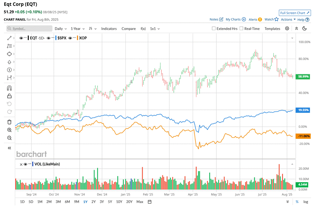Image resolution: width=317 pixels, height=209 pixels.
Task: Expand the measurement tool options arrow
Action: tap(14, 78)
